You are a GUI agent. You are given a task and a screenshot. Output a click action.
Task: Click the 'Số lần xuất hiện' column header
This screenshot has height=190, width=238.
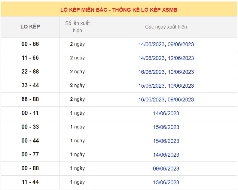(x=77, y=27)
